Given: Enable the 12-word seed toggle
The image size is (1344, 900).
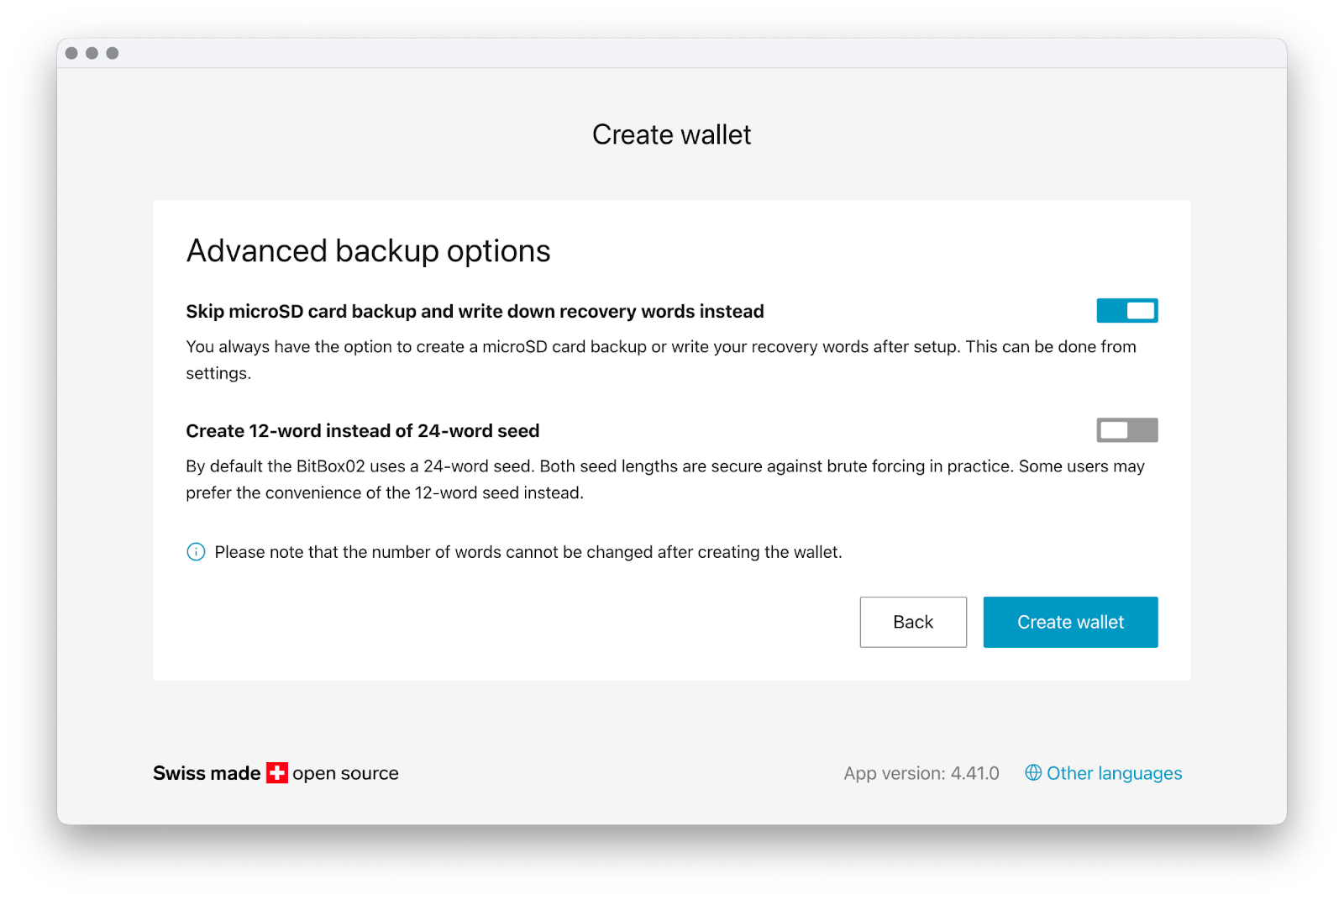Looking at the screenshot, I should [x=1126, y=430].
